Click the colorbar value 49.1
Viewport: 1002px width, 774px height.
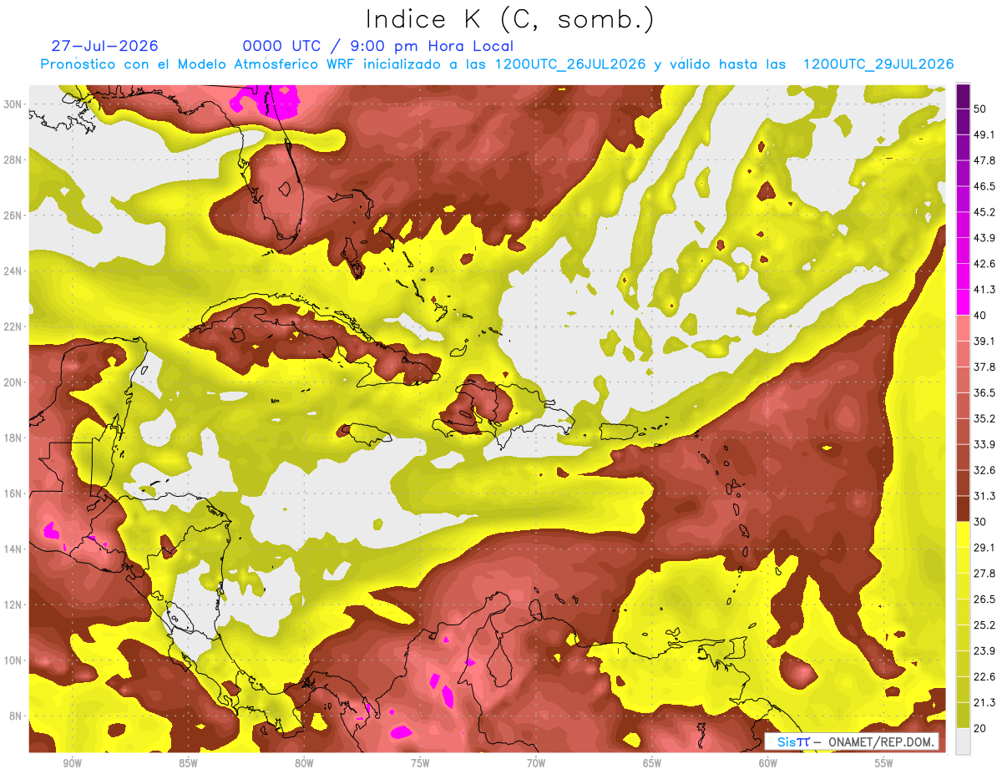984,134
